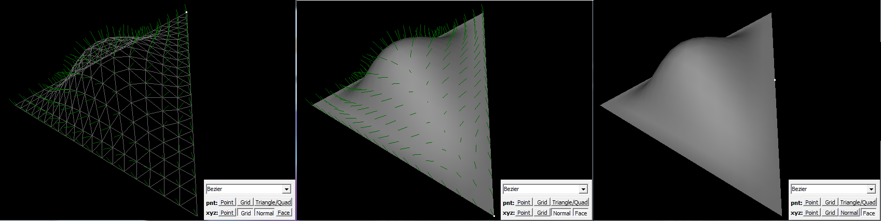The image size is (881, 221).
Task: Open the Bezier dropdown in the right panel
Action: (x=871, y=189)
